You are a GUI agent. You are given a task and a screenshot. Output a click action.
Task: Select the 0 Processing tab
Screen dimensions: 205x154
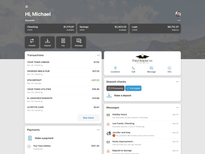pos(115,88)
